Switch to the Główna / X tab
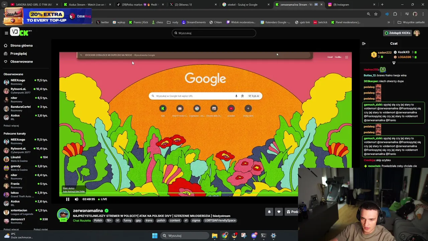428x241 pixels. coord(193,5)
